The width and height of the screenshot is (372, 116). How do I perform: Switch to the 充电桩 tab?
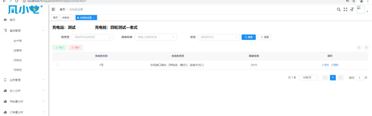tap(68, 18)
